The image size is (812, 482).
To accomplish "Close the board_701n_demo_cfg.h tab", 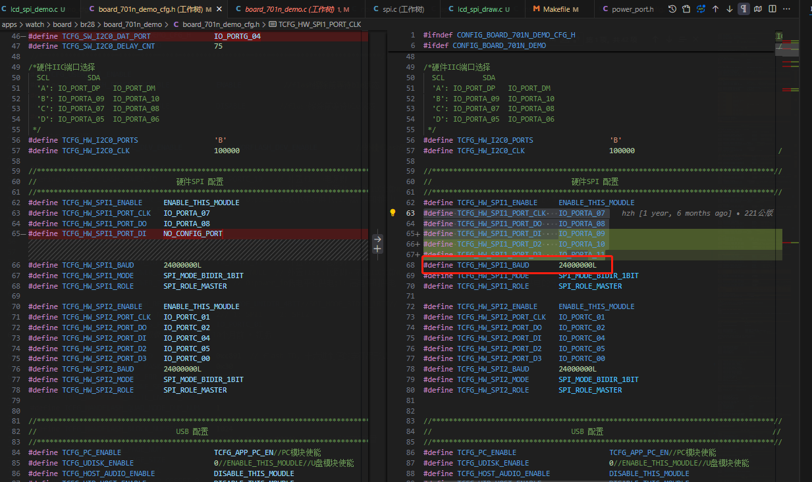I will pyautogui.click(x=219, y=9).
